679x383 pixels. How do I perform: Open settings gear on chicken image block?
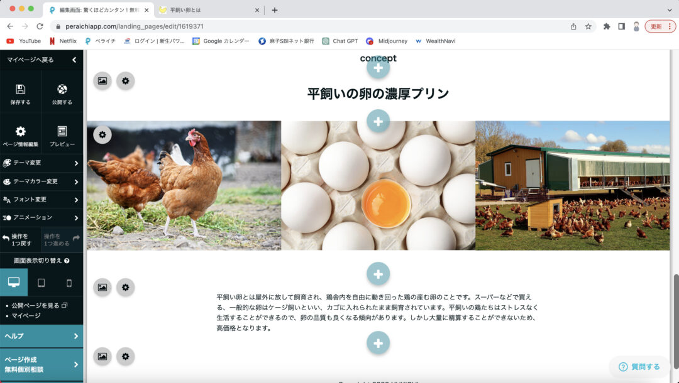pyautogui.click(x=102, y=134)
